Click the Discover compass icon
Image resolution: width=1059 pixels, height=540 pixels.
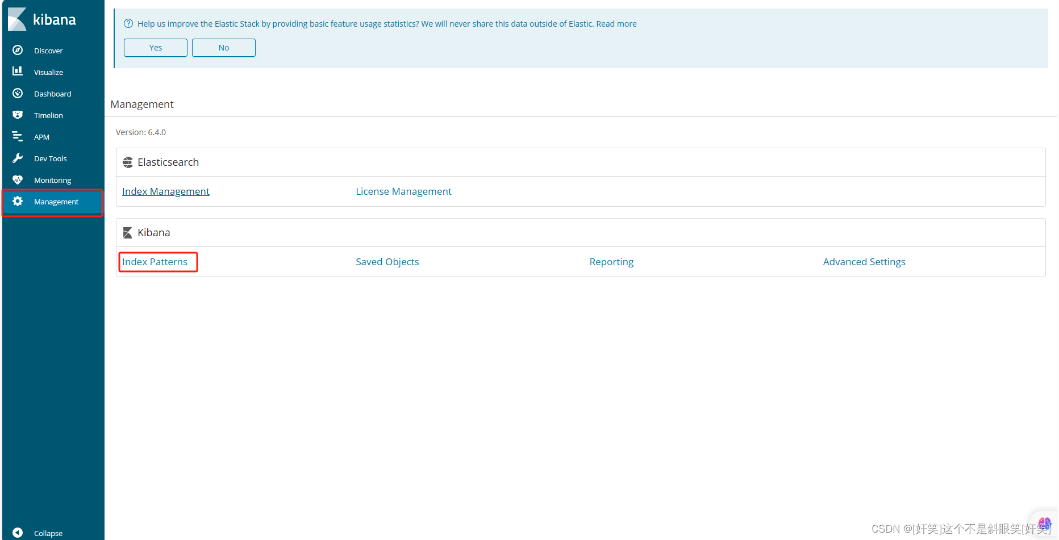tap(18, 50)
